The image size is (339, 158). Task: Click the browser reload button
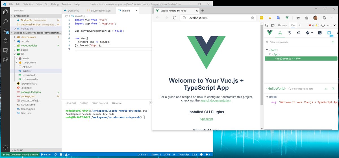(175, 18)
